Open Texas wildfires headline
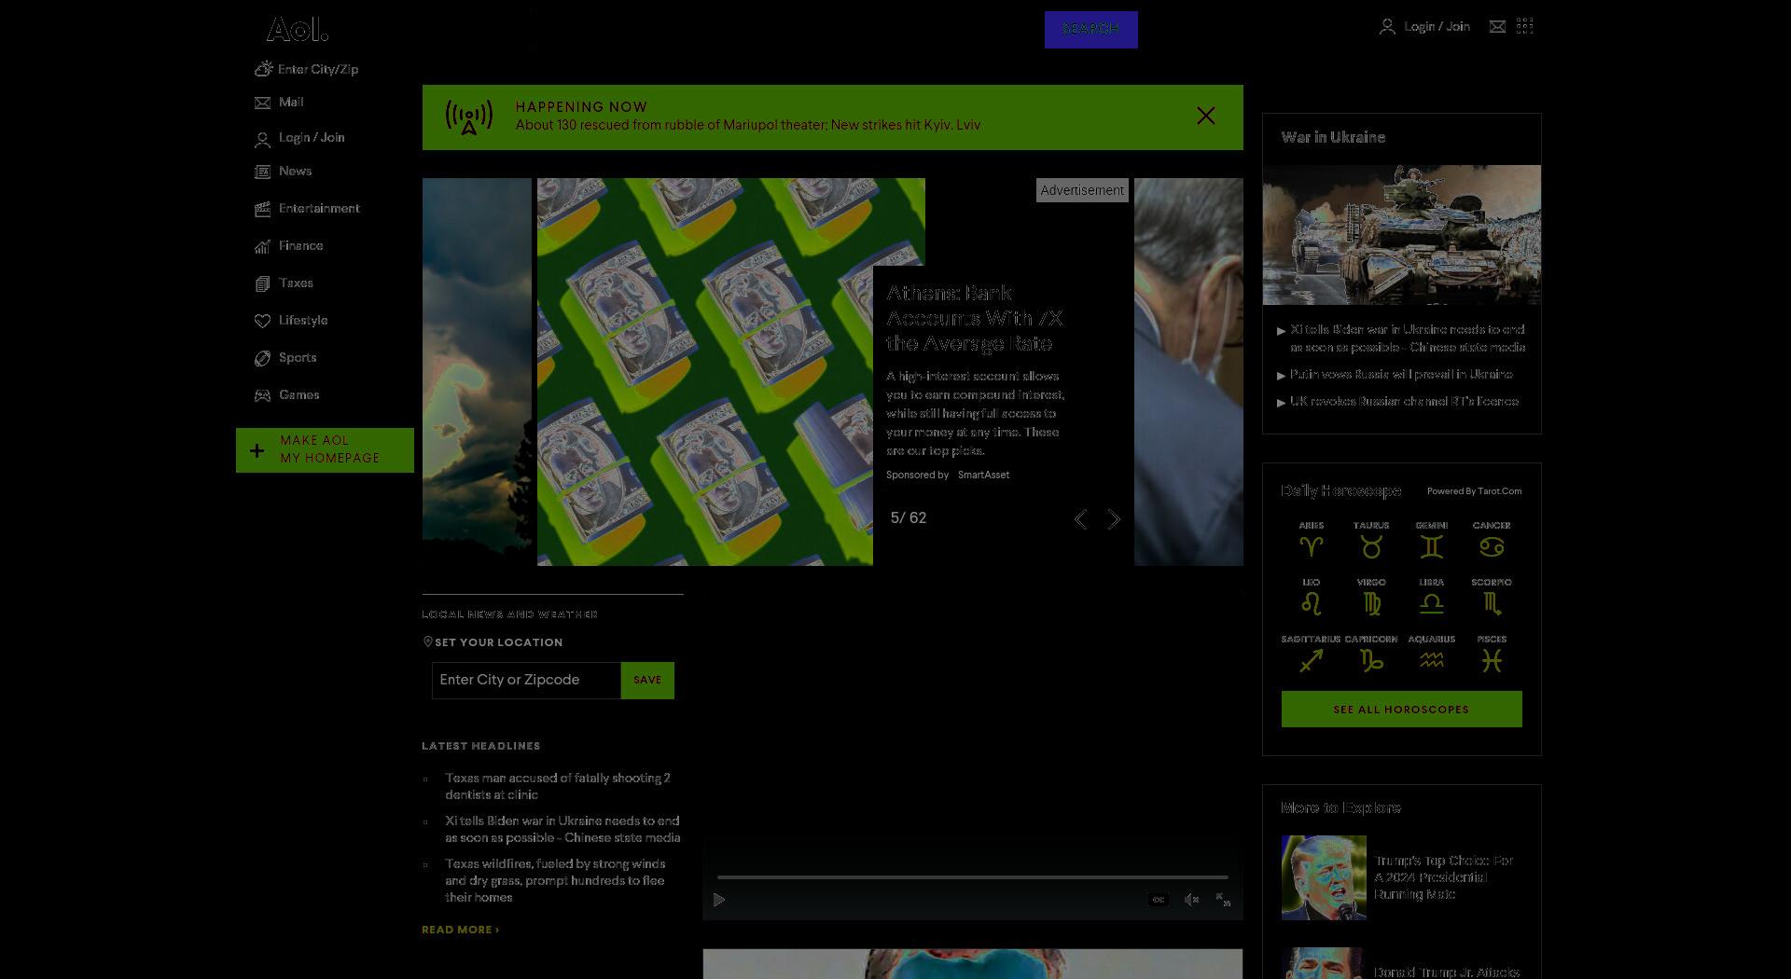The width and height of the screenshot is (1791, 979). coord(555,881)
